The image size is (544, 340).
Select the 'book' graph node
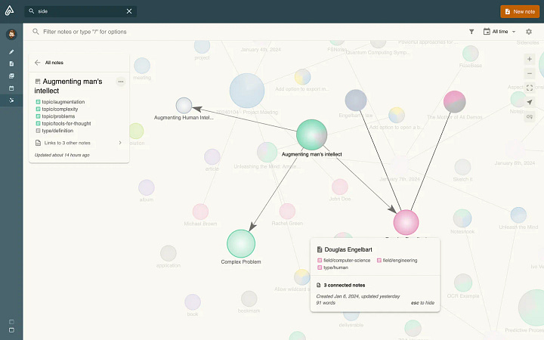[193, 302]
